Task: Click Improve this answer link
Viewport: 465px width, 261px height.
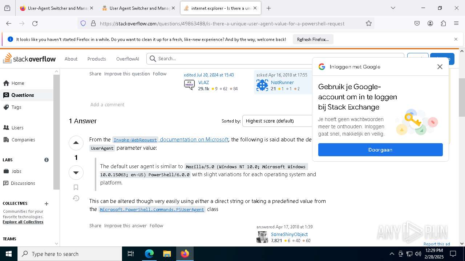Action: [125, 225]
